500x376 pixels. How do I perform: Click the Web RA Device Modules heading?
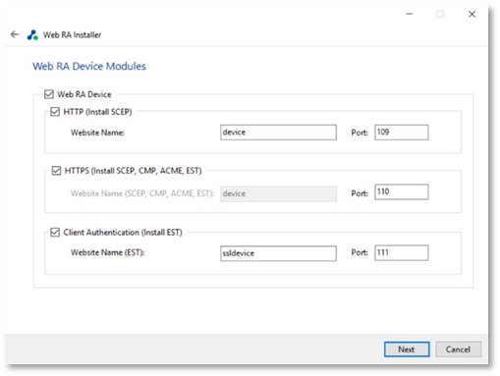point(89,67)
